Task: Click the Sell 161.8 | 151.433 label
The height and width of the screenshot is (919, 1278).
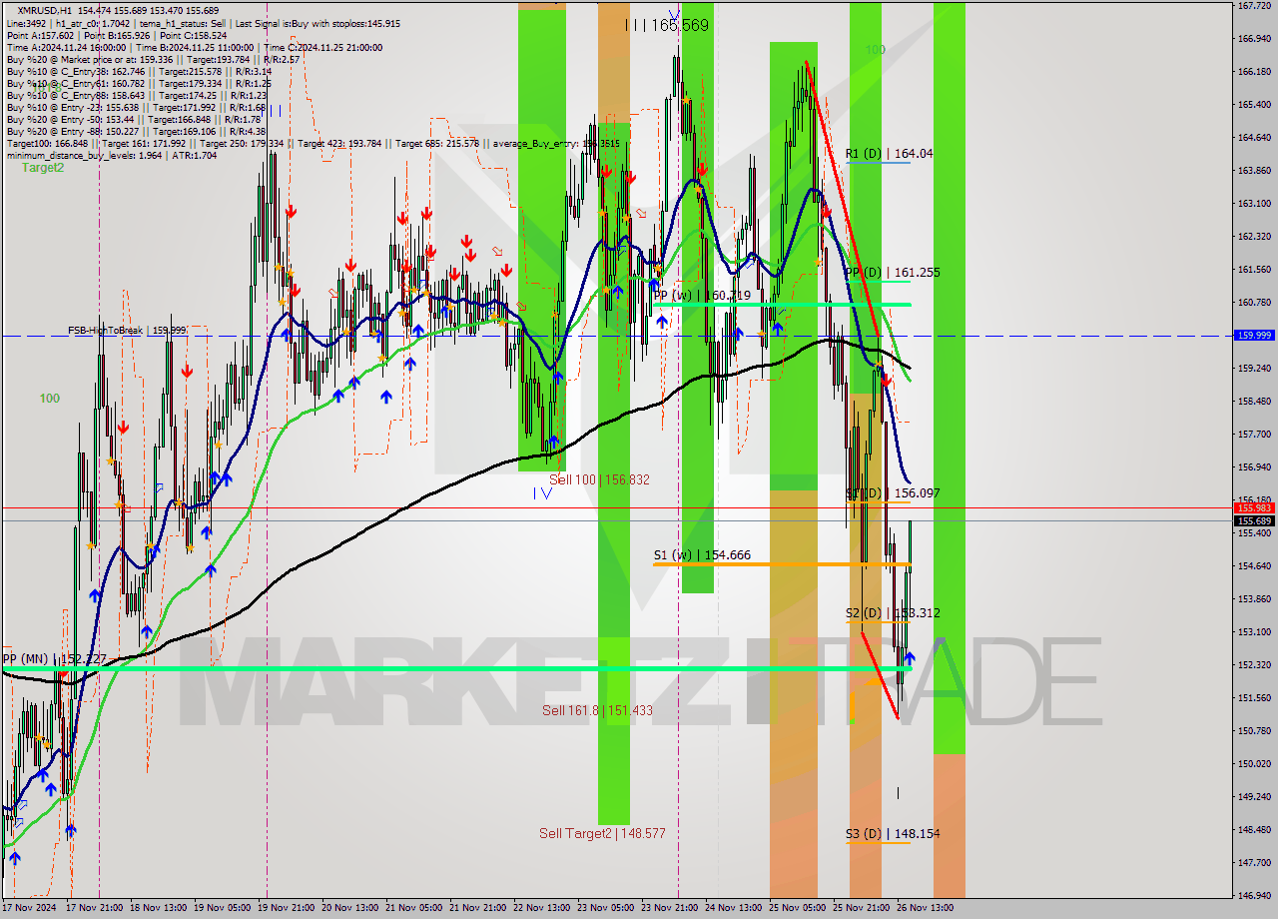Action: tap(597, 711)
